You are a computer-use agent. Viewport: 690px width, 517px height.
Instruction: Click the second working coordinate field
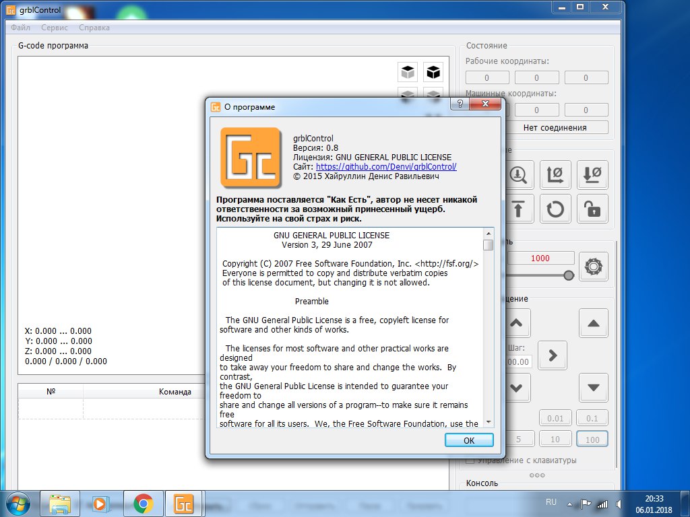click(536, 78)
